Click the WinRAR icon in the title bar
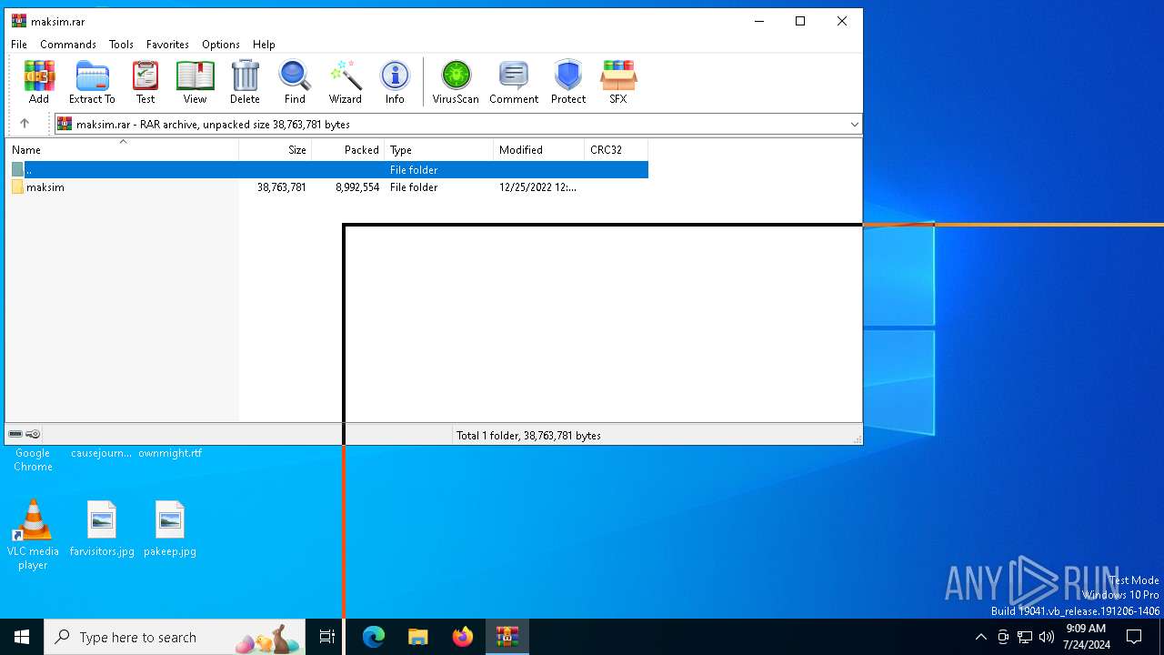 (19, 21)
